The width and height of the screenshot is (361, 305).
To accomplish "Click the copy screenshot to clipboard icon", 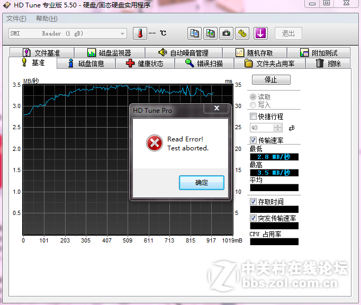I will click(210, 33).
